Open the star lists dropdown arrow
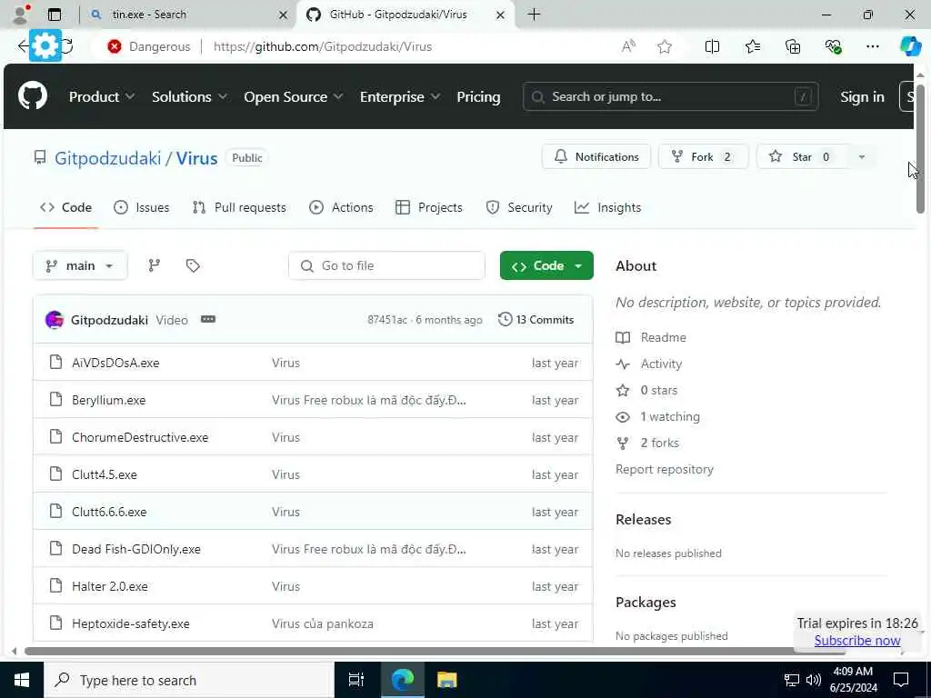Screen dimensions: 931x698 coord(862,156)
